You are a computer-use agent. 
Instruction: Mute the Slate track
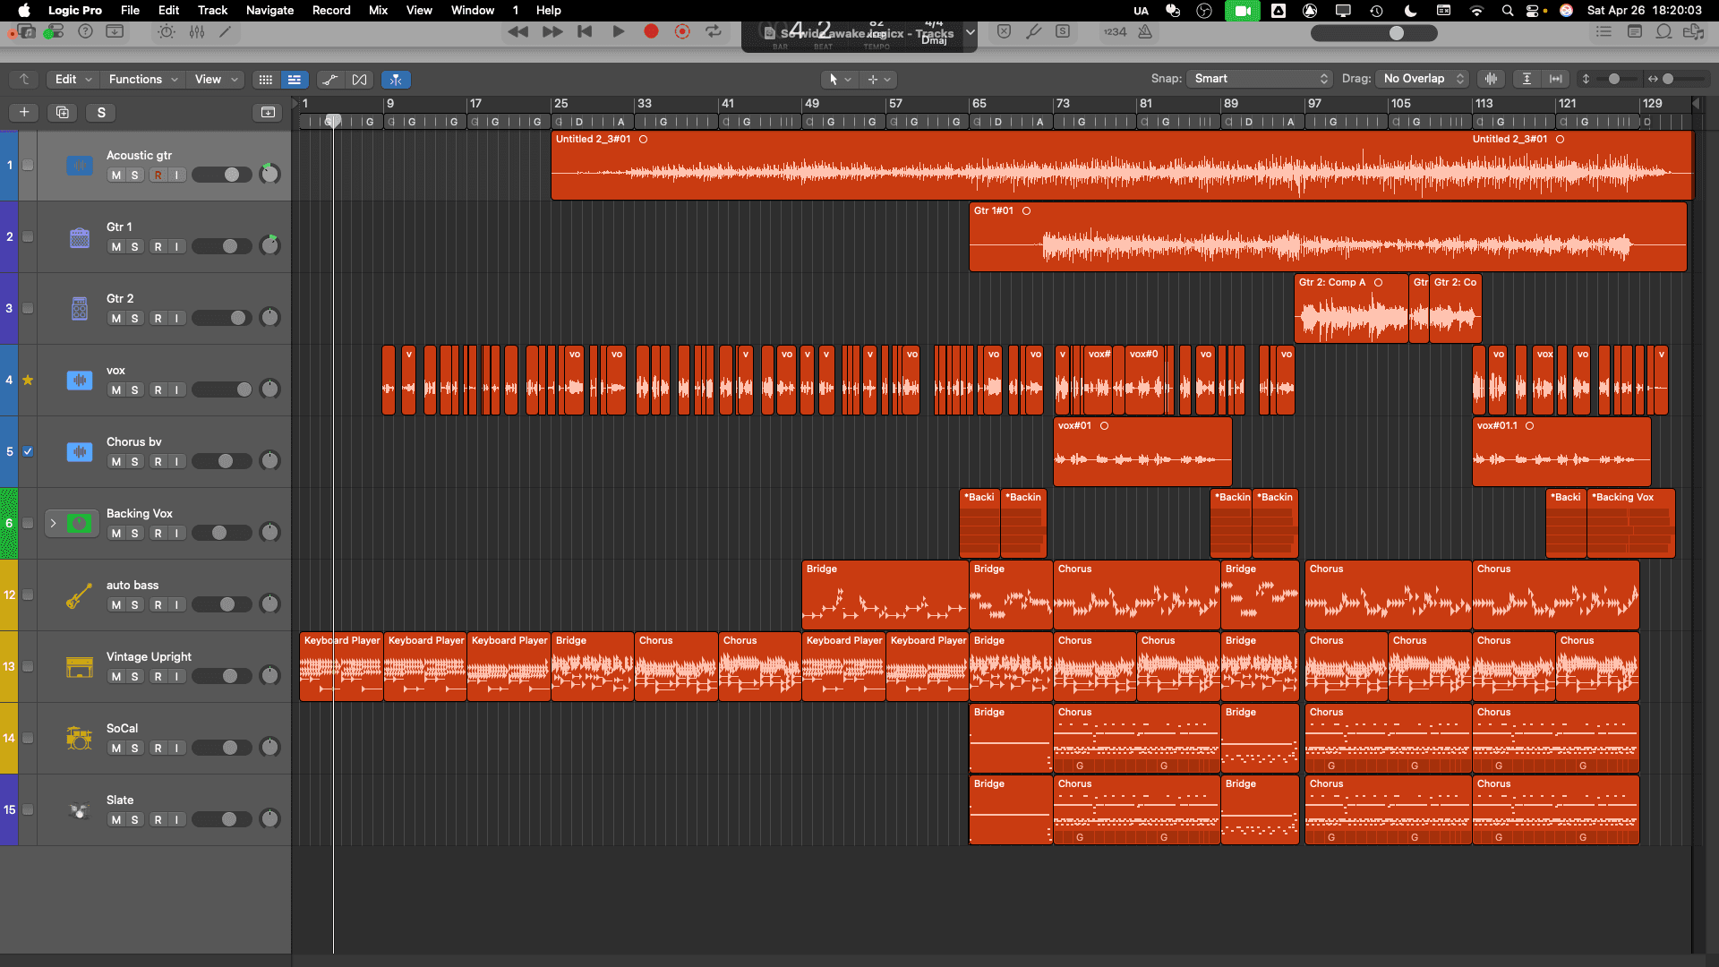tap(116, 820)
